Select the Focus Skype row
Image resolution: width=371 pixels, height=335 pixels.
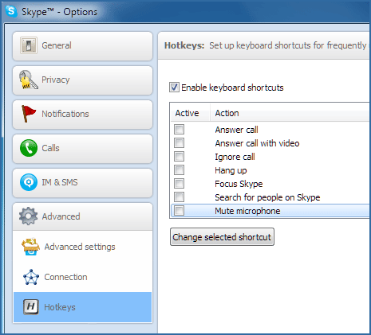270,184
